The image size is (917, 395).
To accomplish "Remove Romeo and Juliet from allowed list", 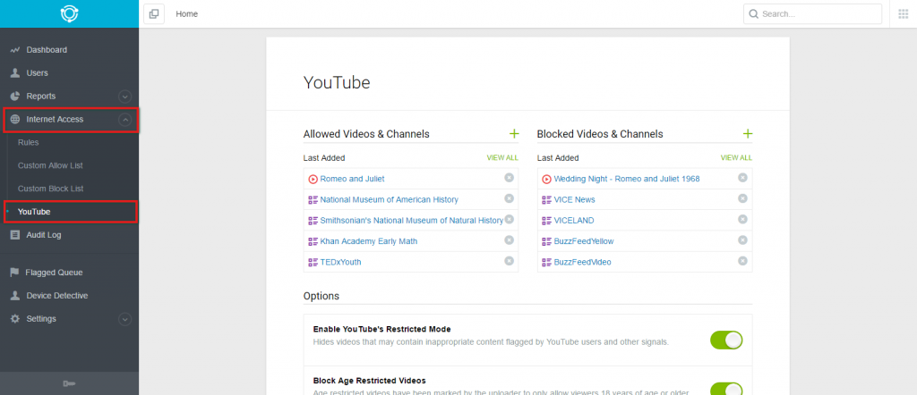I will point(509,178).
